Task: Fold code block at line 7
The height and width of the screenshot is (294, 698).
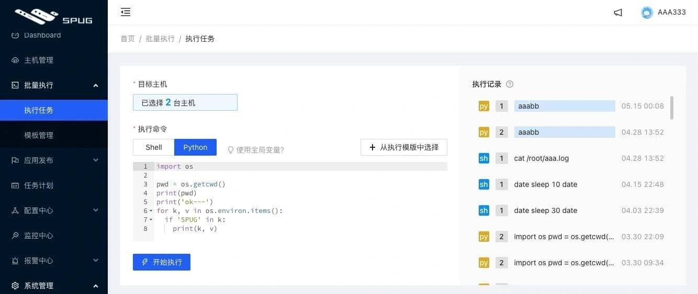Action: point(151,220)
